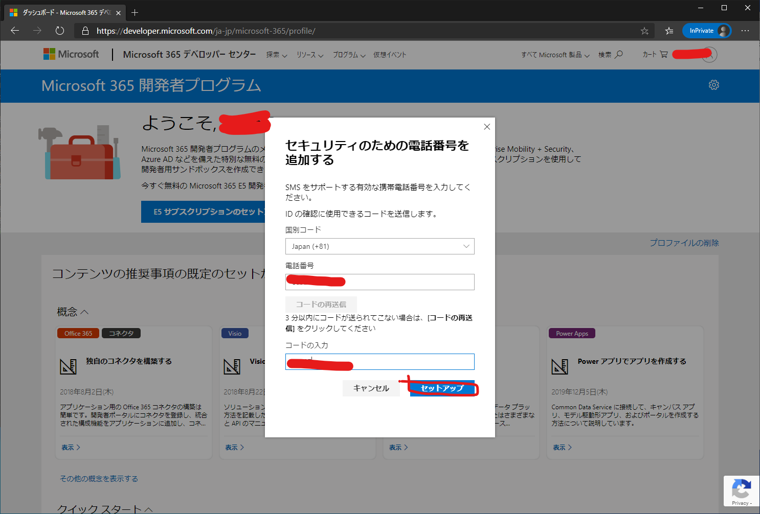
Task: Click the Visio card article icon
Action: tap(232, 366)
